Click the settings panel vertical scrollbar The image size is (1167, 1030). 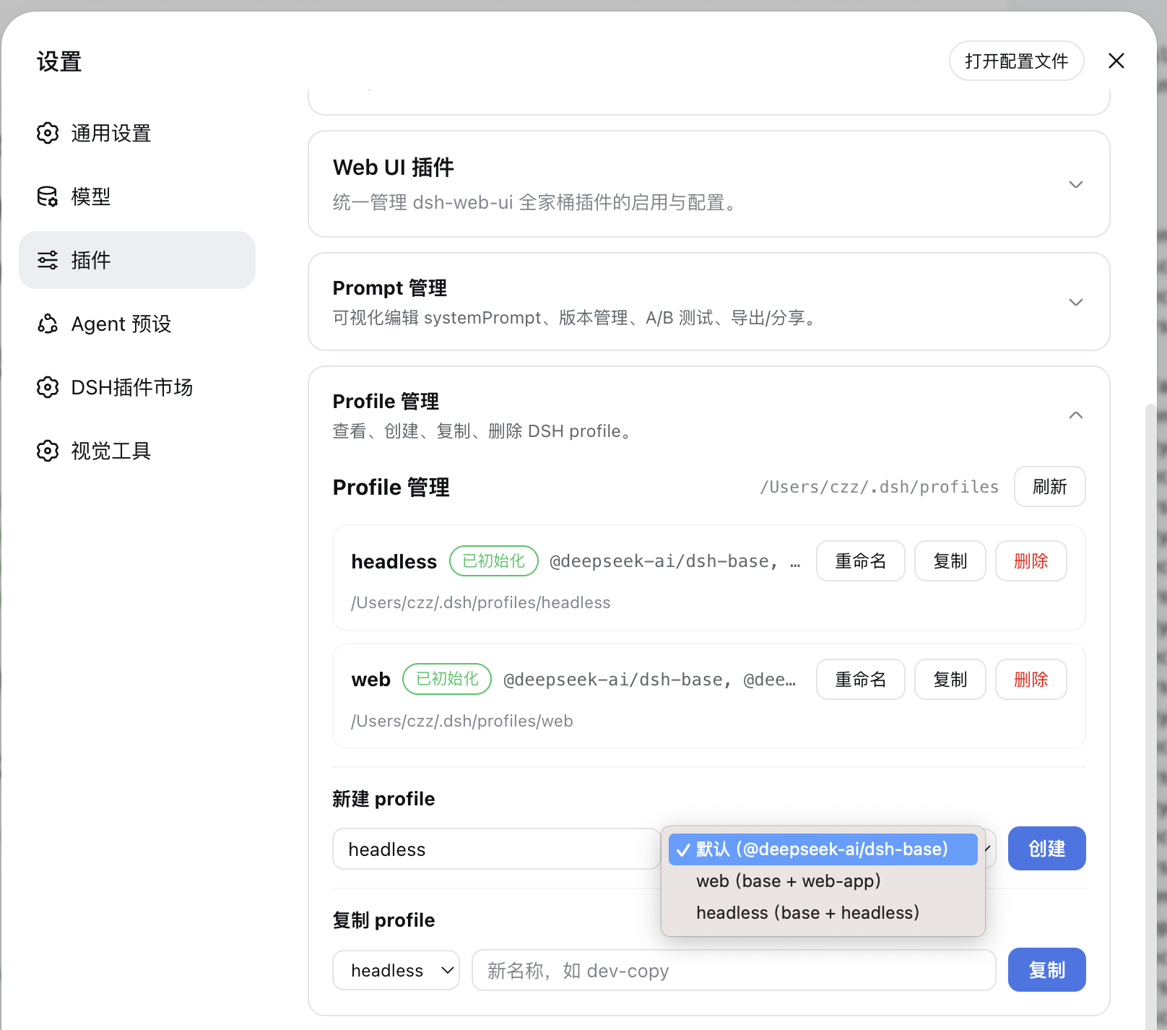[1150, 715]
